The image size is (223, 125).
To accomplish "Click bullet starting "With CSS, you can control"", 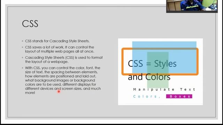I will [63, 80].
